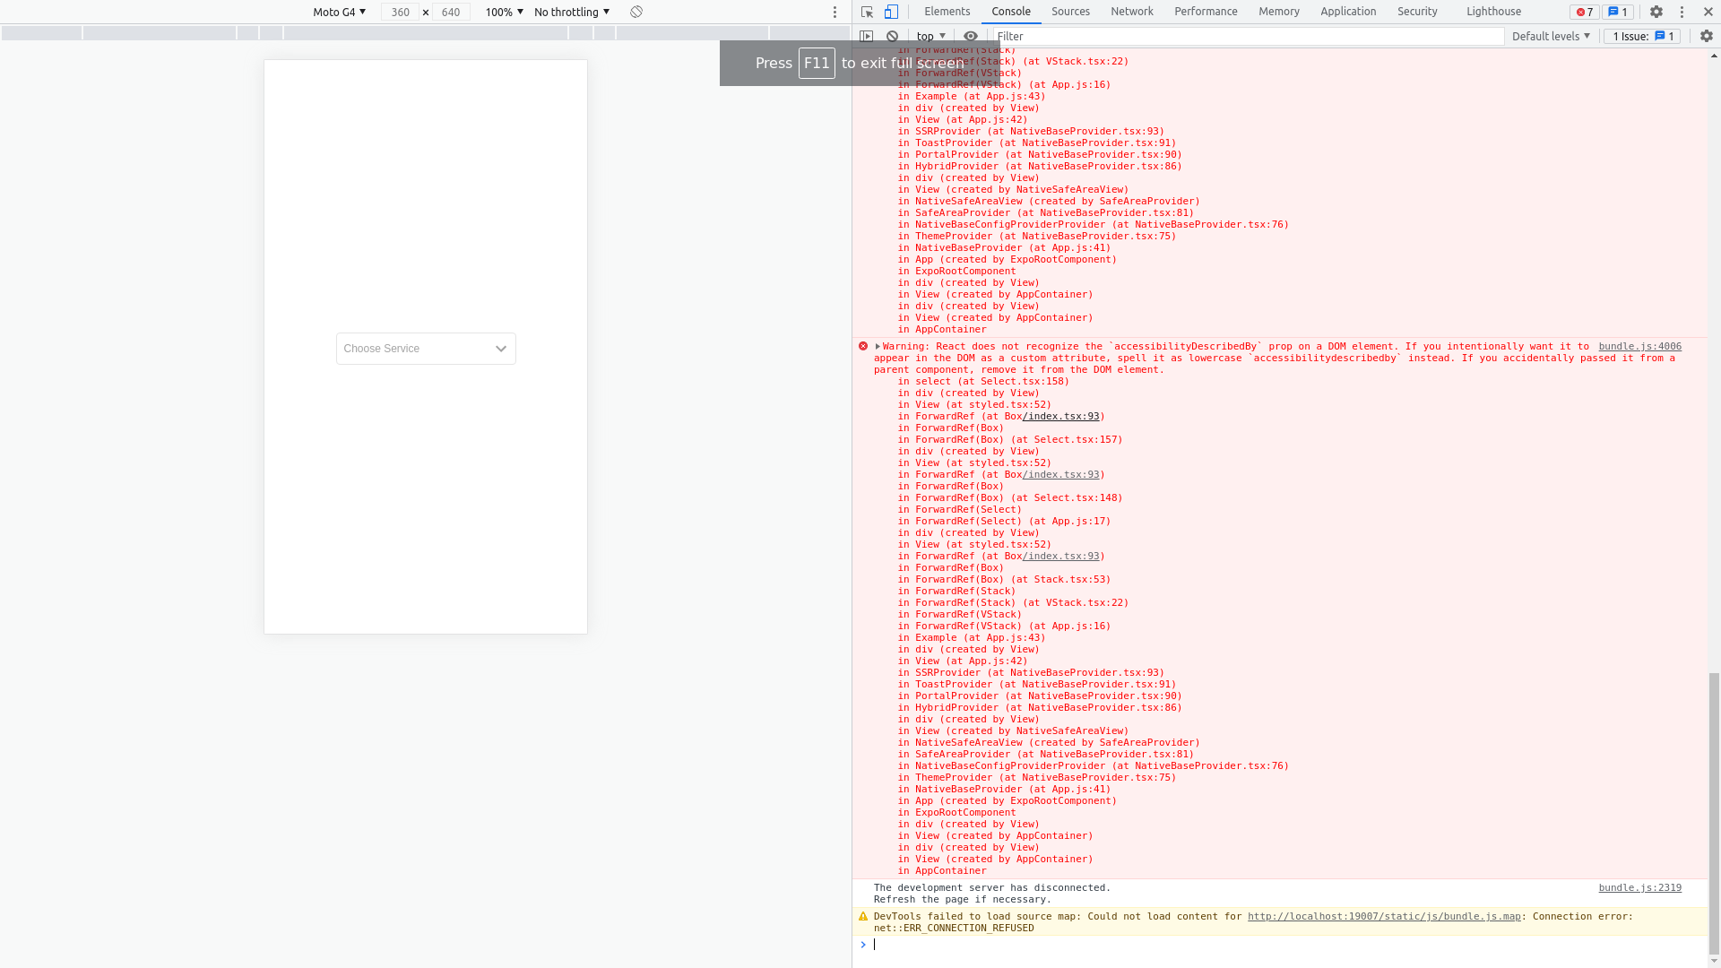Click inside the console Filter field

tap(1165, 36)
